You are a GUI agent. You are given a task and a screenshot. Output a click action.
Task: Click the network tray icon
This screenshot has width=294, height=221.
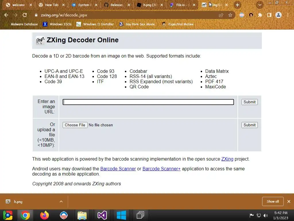pyautogui.click(x=259, y=215)
